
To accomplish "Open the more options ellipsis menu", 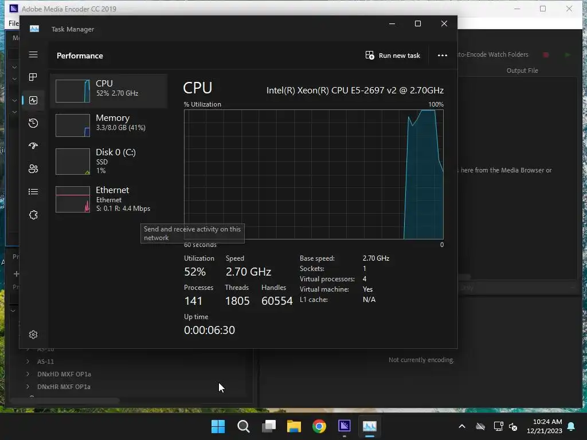I will click(x=443, y=56).
